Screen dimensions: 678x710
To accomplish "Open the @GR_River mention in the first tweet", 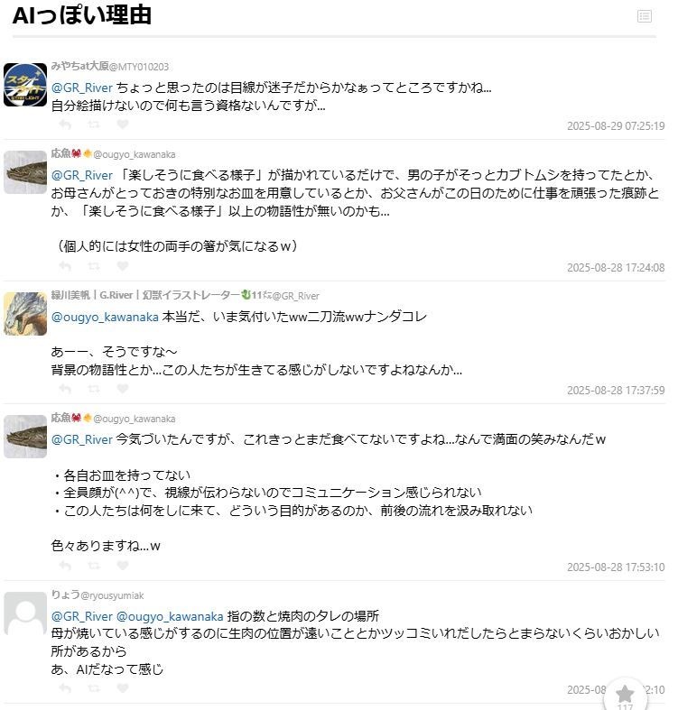I will [81, 88].
